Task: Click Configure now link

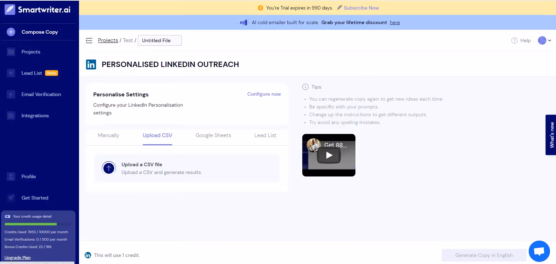Action: click(264, 94)
